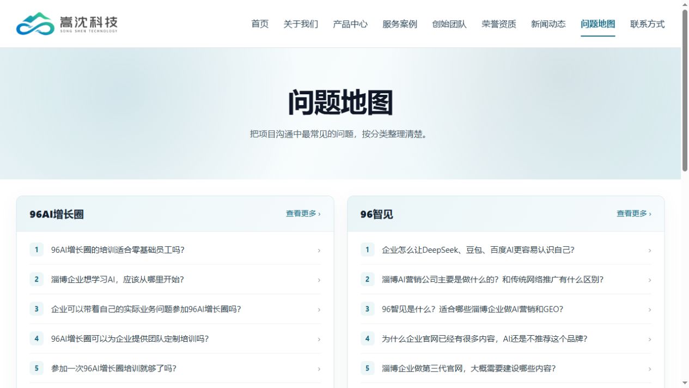This screenshot has height=388, width=689.
Task: Click number 3 badge beside 96智见是什么
Action: click(x=367, y=309)
